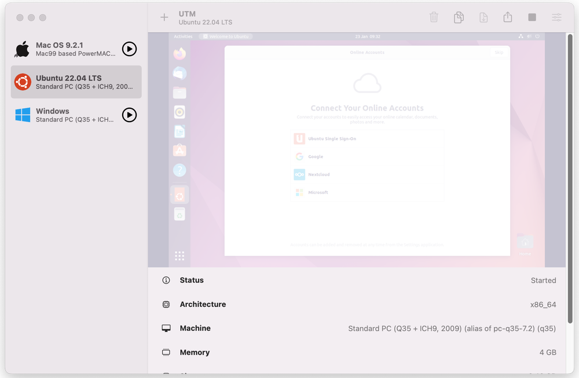Select Ubuntu 22.04 LTS in sidebar
The image size is (579, 378).
coord(75,82)
